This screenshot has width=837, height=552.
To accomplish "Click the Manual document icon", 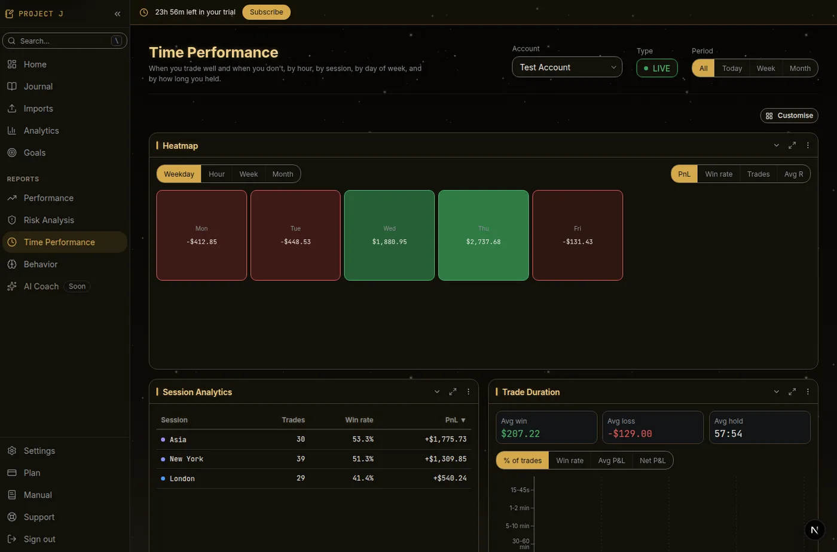I will pyautogui.click(x=12, y=495).
